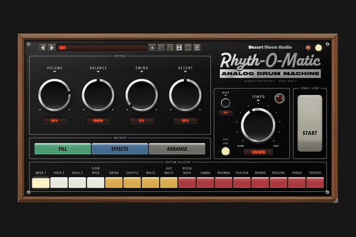Screen dimensions: 356x237
Task: Click the Volume value readout below knob
Action: (55, 121)
